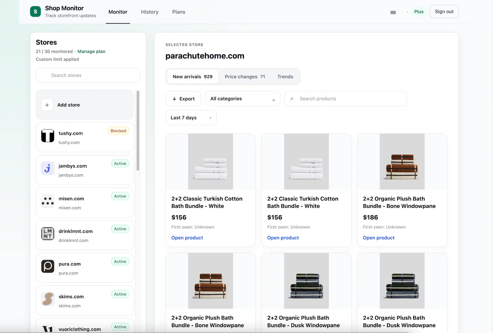This screenshot has width=493, height=333.
Task: Click the Manage plan link
Action: tap(92, 51)
